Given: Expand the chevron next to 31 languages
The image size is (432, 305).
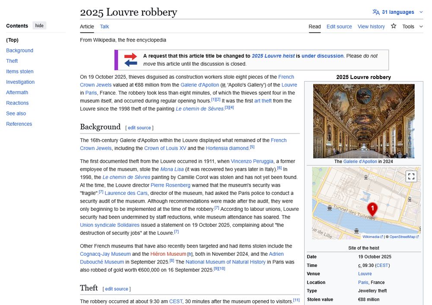Looking at the screenshot, I should coord(421,12).
